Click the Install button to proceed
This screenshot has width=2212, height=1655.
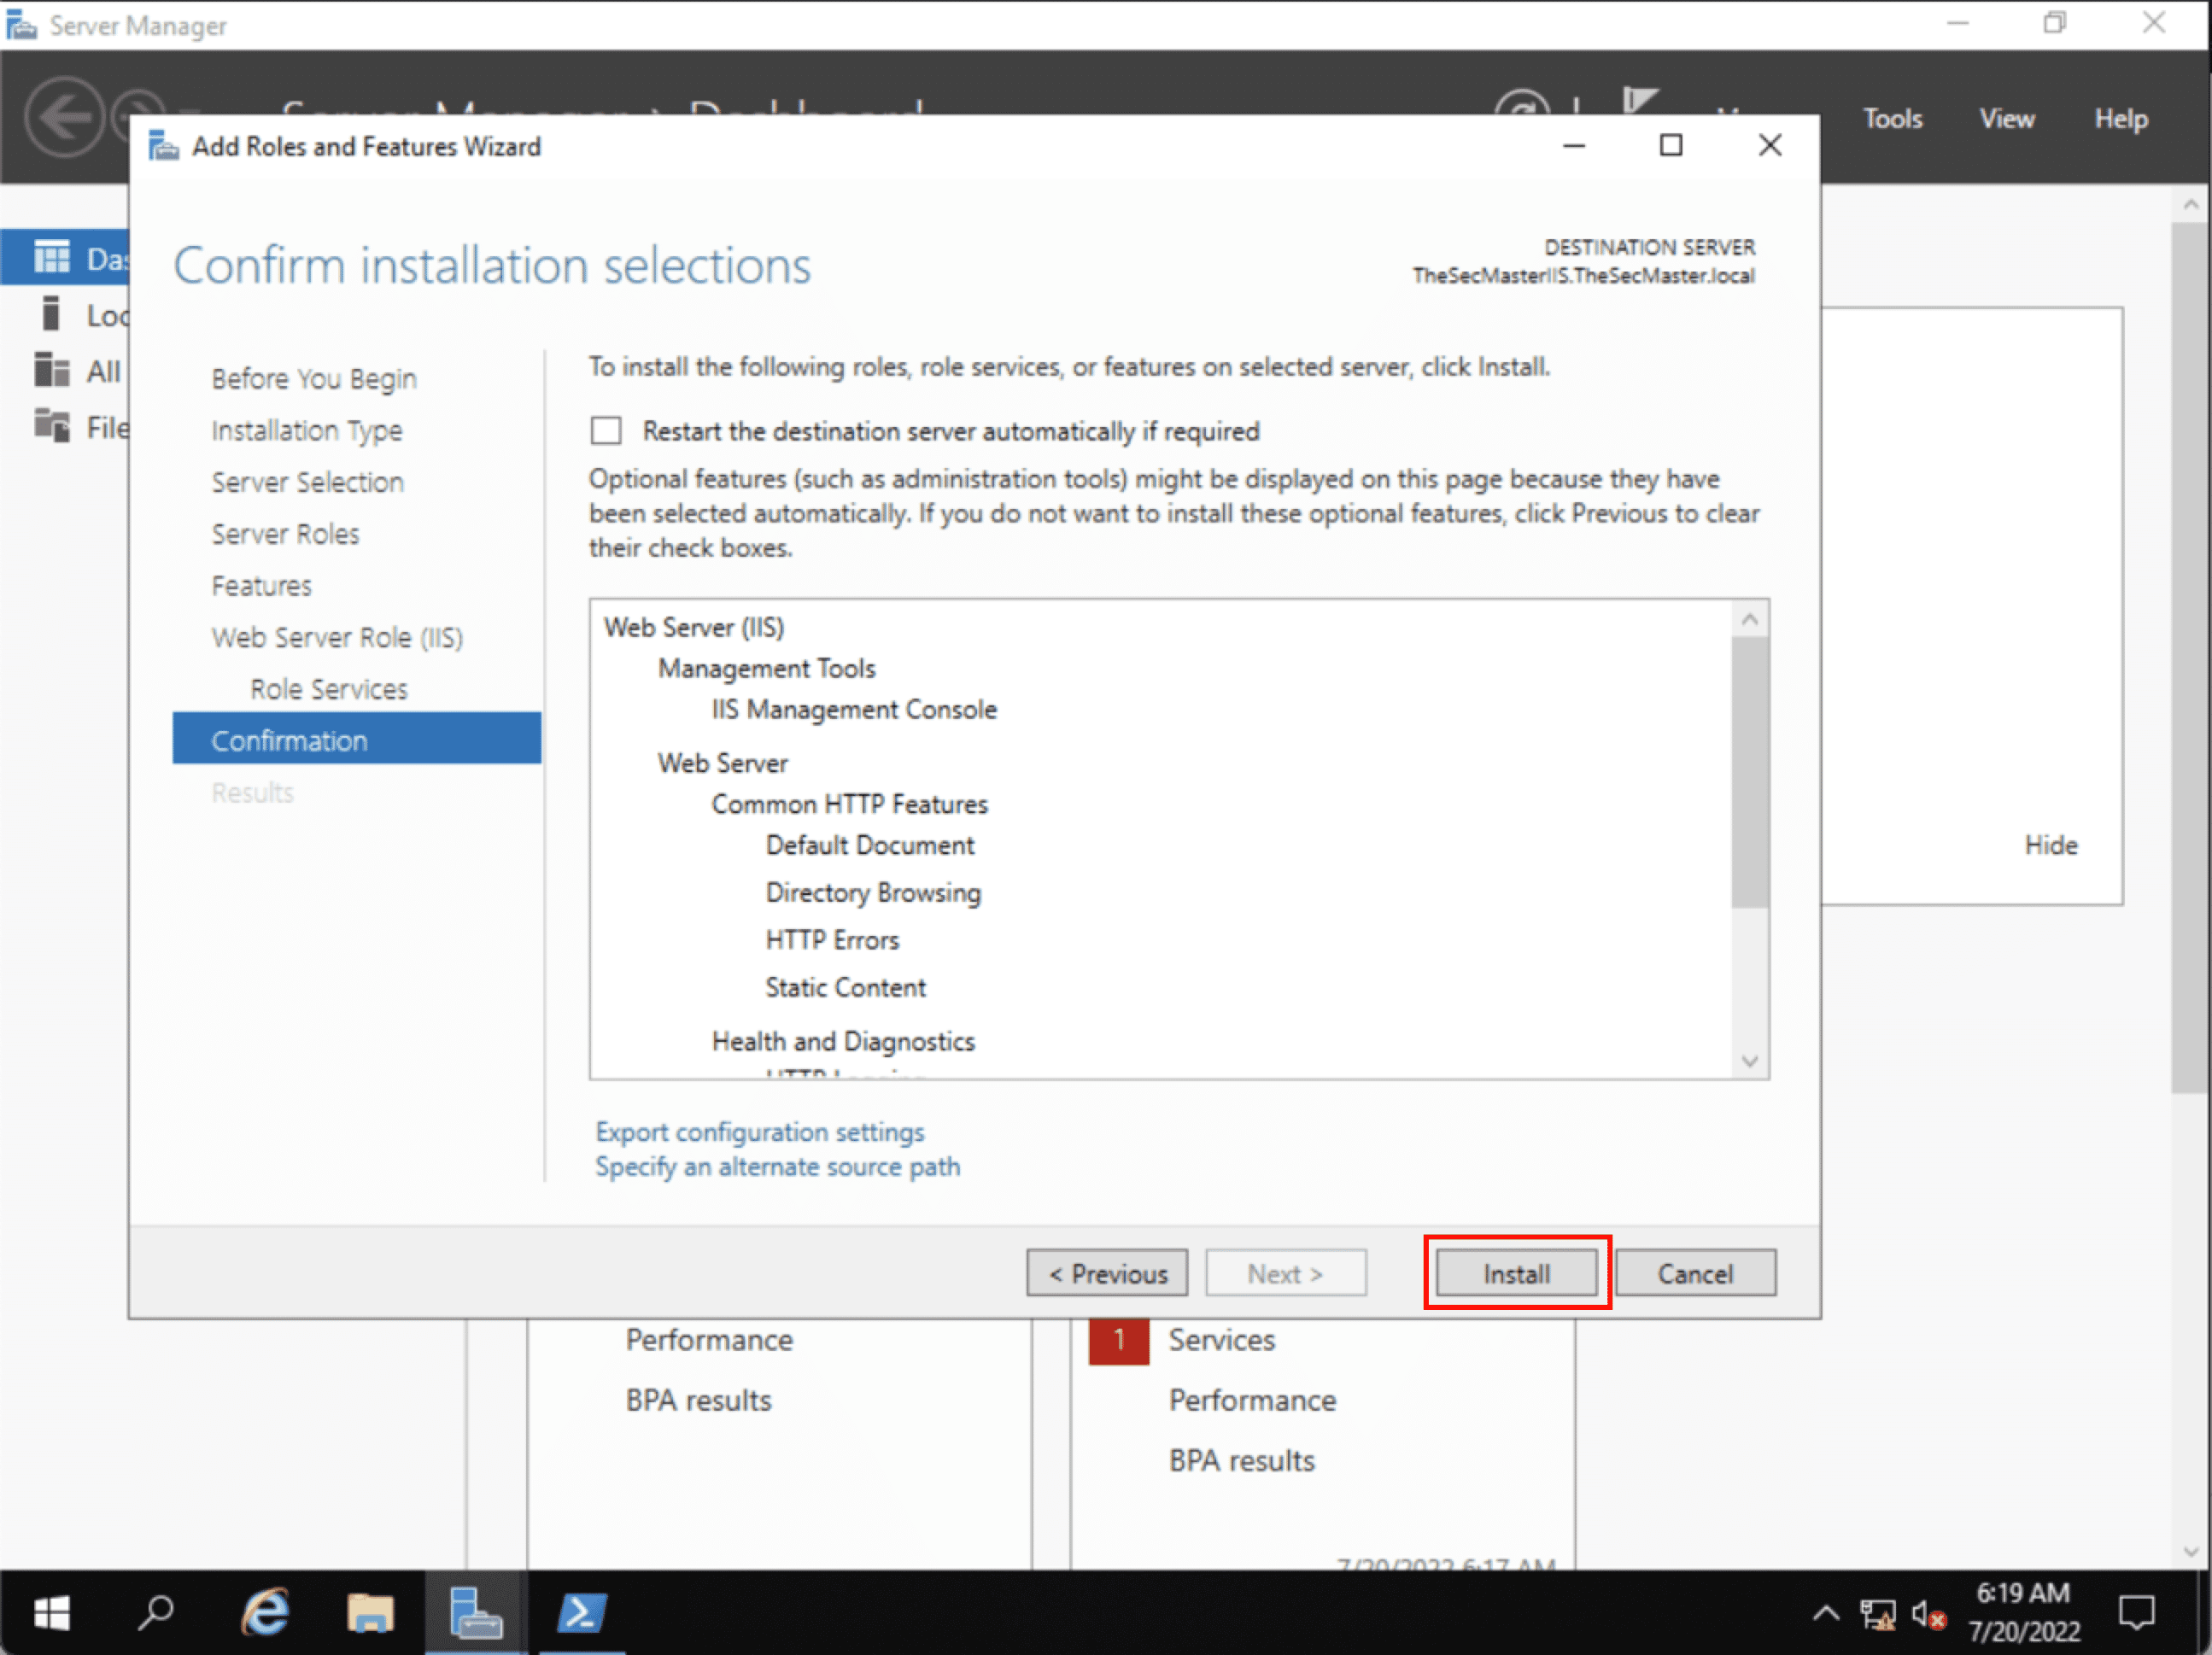tap(1513, 1272)
